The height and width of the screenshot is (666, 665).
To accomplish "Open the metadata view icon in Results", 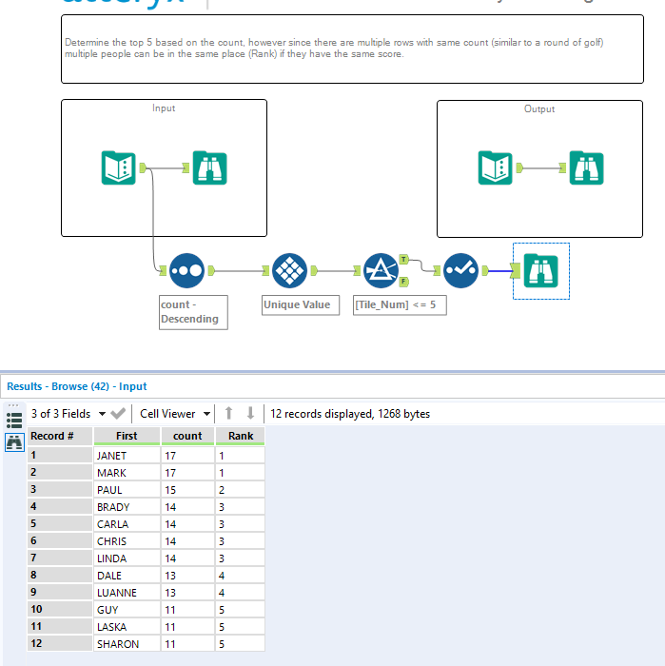I will (x=14, y=421).
